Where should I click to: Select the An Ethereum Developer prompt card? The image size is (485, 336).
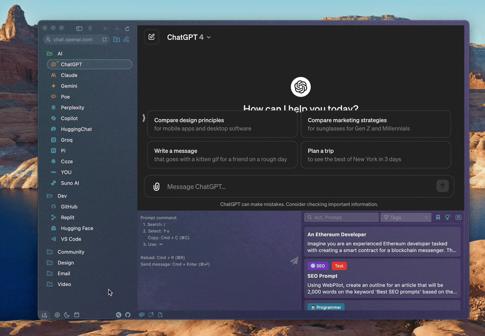(382, 242)
